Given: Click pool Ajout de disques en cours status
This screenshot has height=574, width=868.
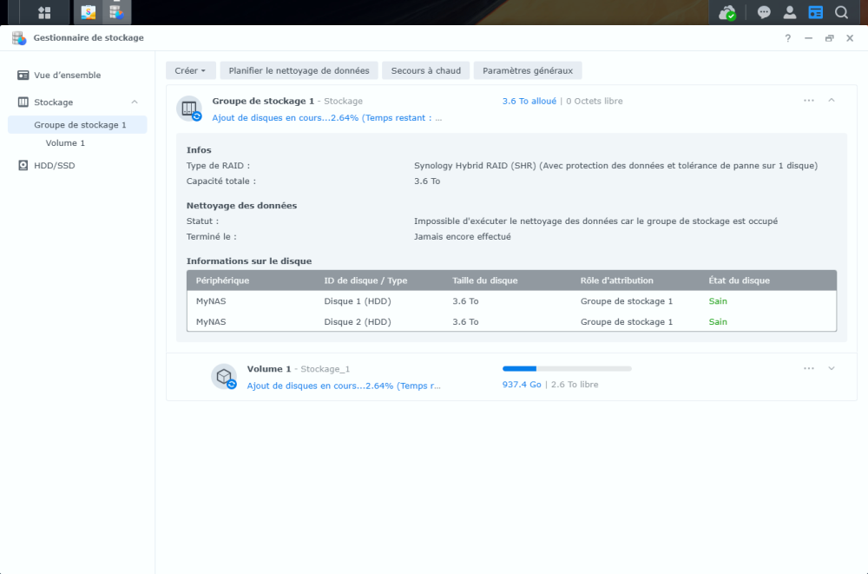Looking at the screenshot, I should (327, 117).
